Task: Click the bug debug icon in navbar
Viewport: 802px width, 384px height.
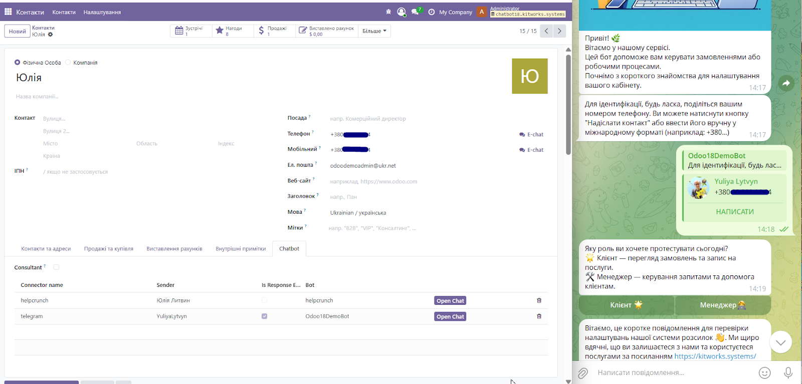Action: pyautogui.click(x=388, y=12)
